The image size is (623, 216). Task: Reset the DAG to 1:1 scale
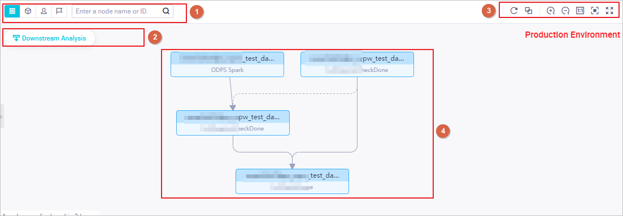[580, 11]
